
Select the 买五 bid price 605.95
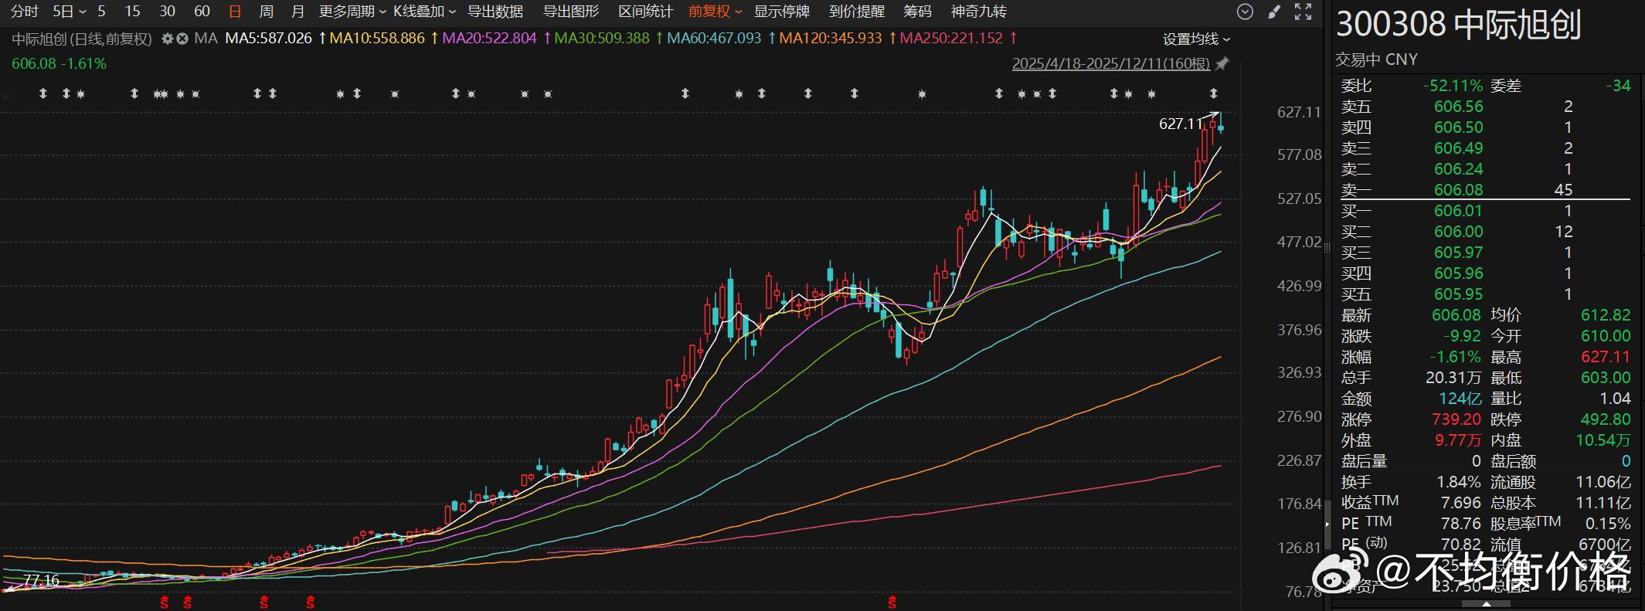(1459, 294)
